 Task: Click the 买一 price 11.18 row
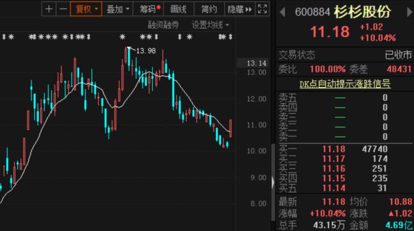pyautogui.click(x=345, y=149)
